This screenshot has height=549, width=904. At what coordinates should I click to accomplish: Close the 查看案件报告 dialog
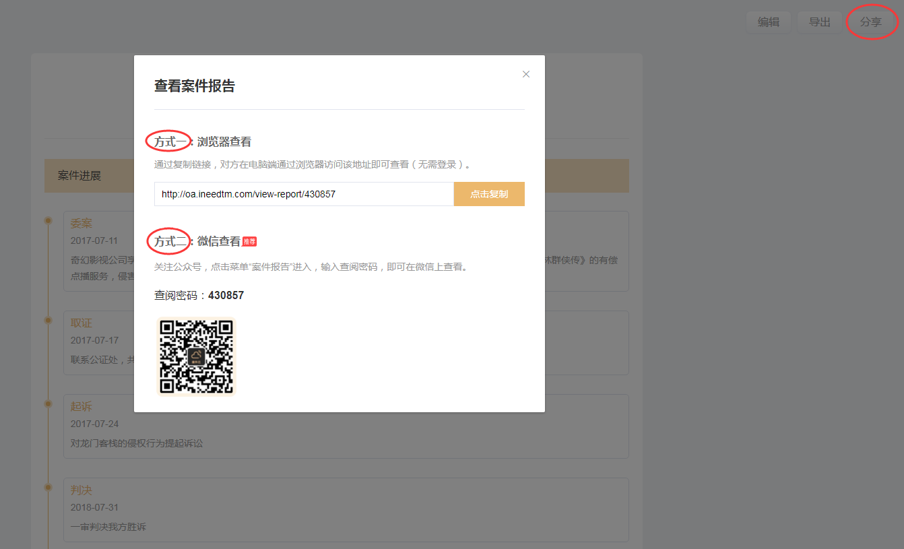[526, 74]
